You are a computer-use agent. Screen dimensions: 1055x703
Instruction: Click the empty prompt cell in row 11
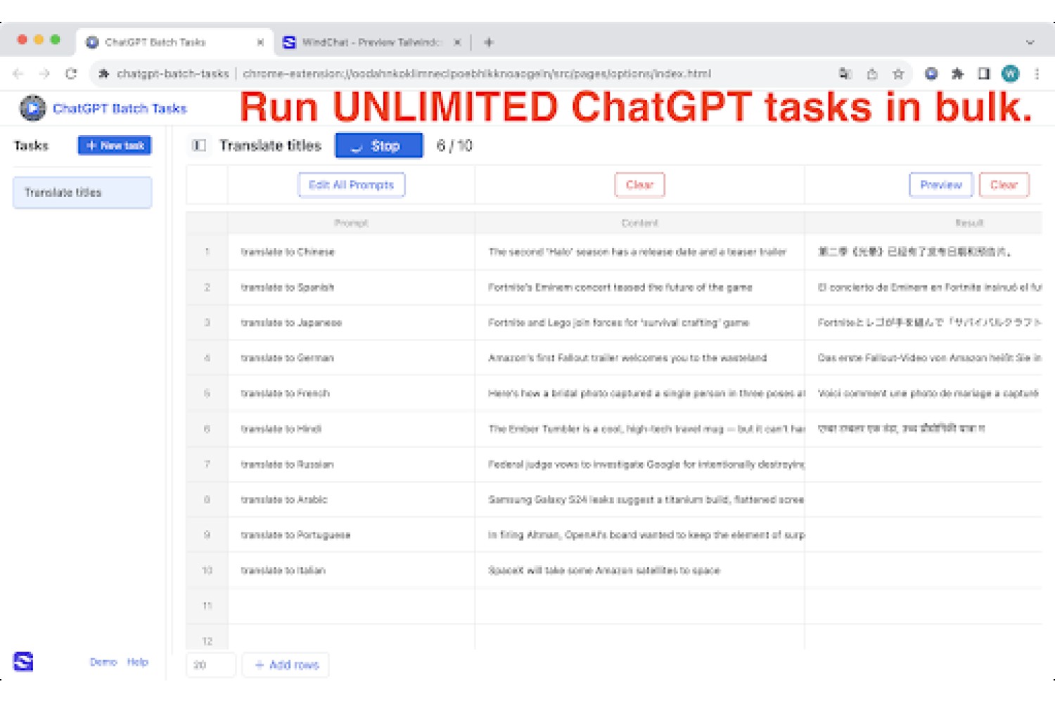(x=352, y=605)
